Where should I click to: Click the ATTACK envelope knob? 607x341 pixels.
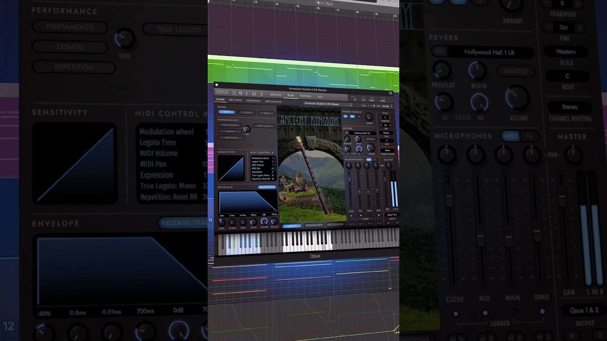(232, 222)
